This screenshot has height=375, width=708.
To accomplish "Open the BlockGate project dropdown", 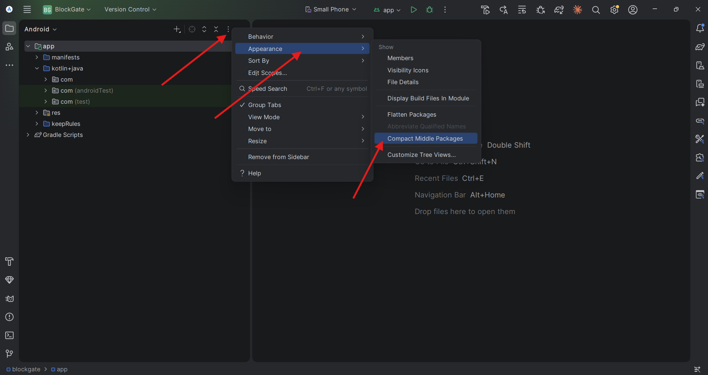I will tap(67, 10).
